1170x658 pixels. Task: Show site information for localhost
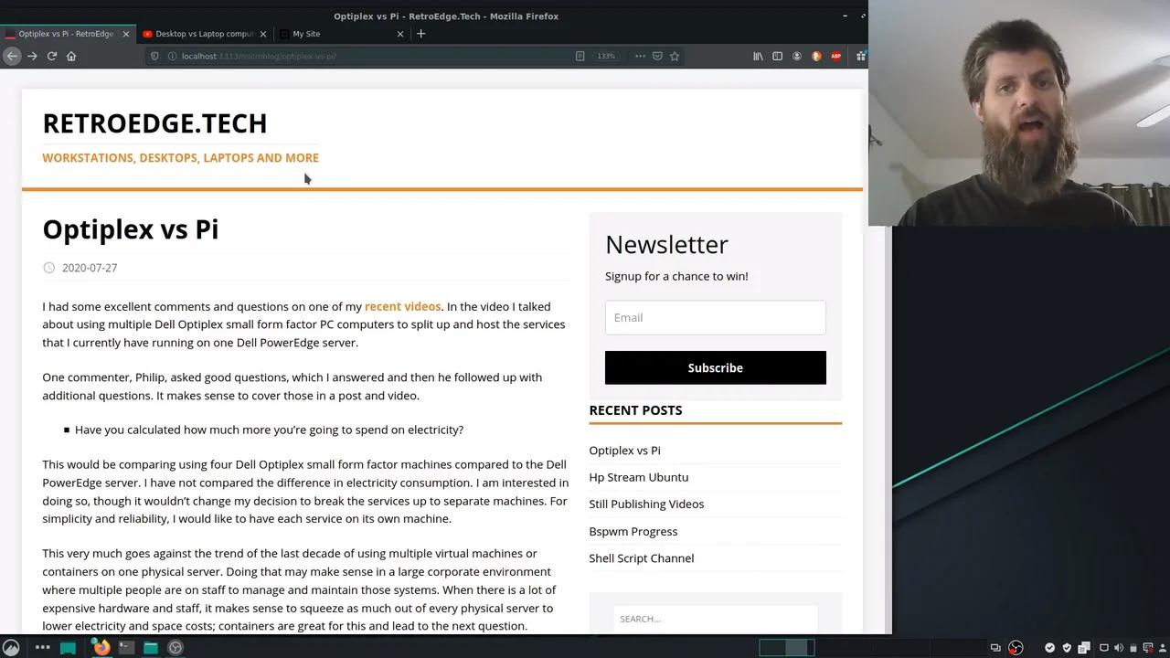pyautogui.click(x=171, y=56)
